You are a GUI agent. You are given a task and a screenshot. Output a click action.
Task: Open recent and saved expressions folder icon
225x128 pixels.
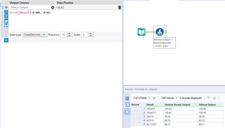pyautogui.click(x=6, y=21)
